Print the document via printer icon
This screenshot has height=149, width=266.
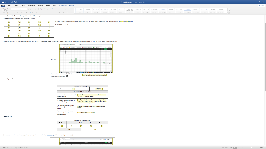[15, 2]
